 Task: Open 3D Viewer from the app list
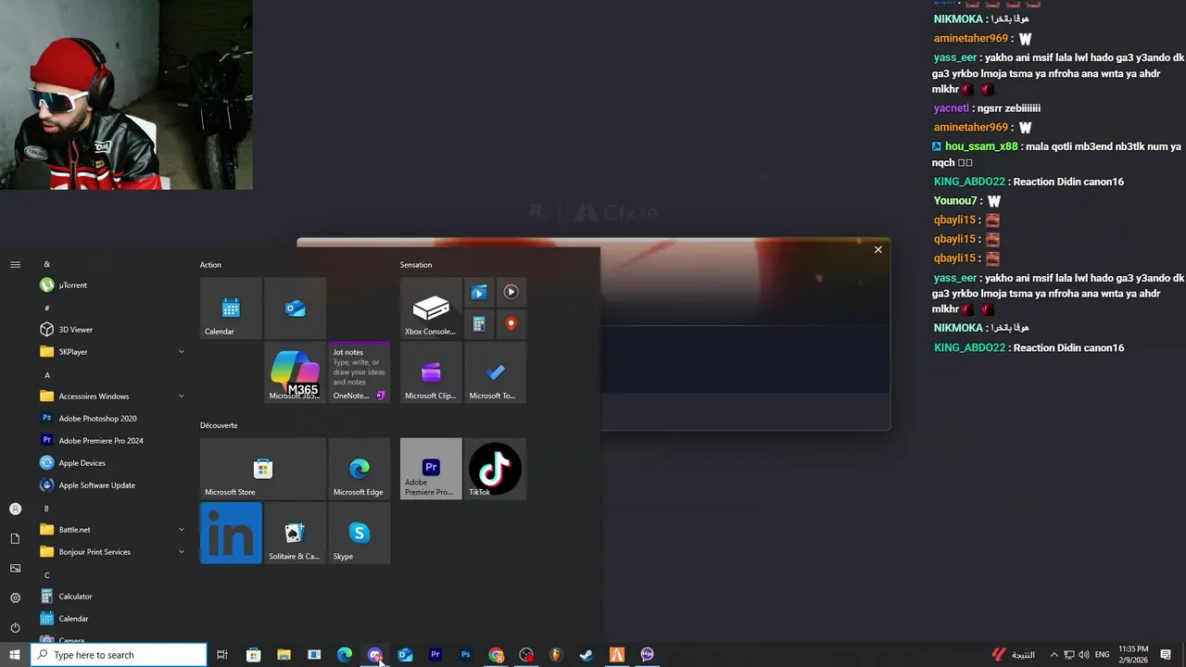tap(113, 330)
